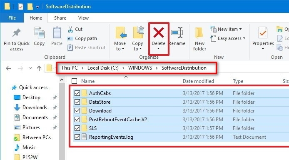Switch to the Home ribbon tab
Image resolution: width=289 pixels, height=160 pixels.
point(36,18)
